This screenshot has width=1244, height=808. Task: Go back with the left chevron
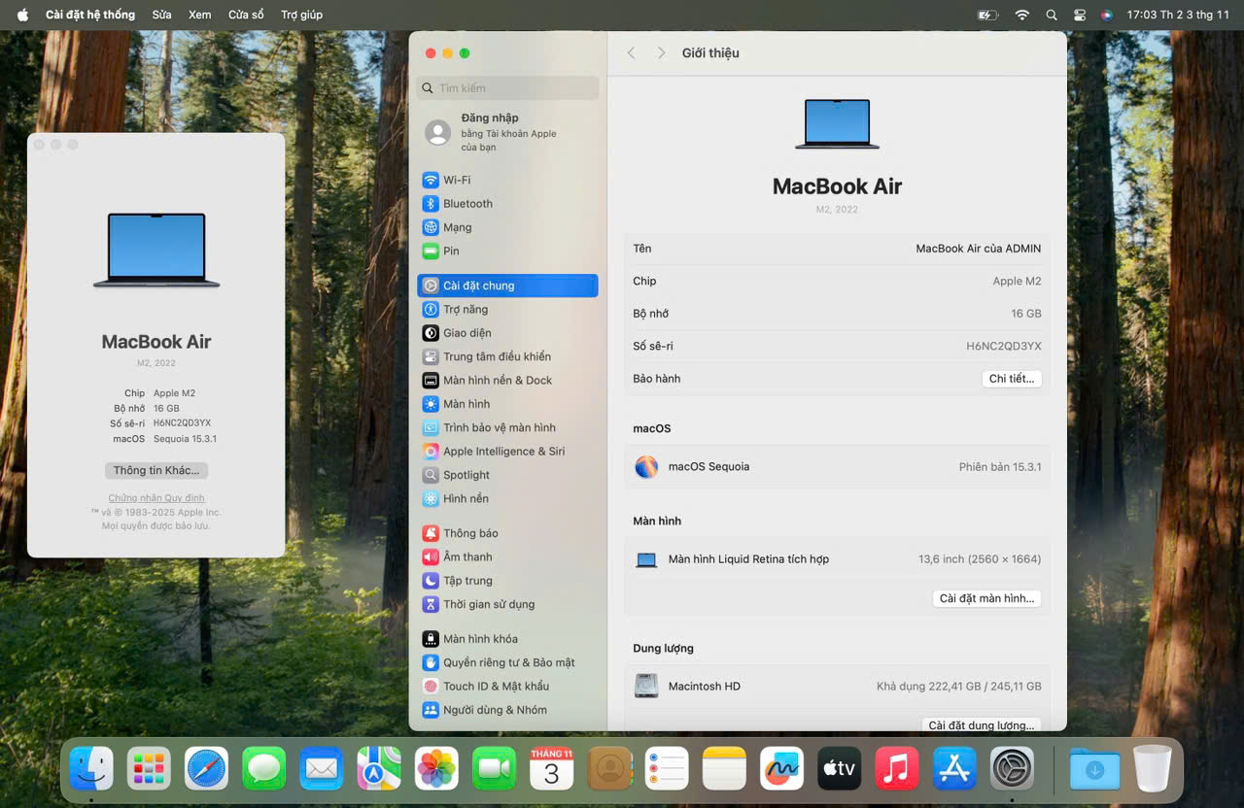click(x=631, y=53)
